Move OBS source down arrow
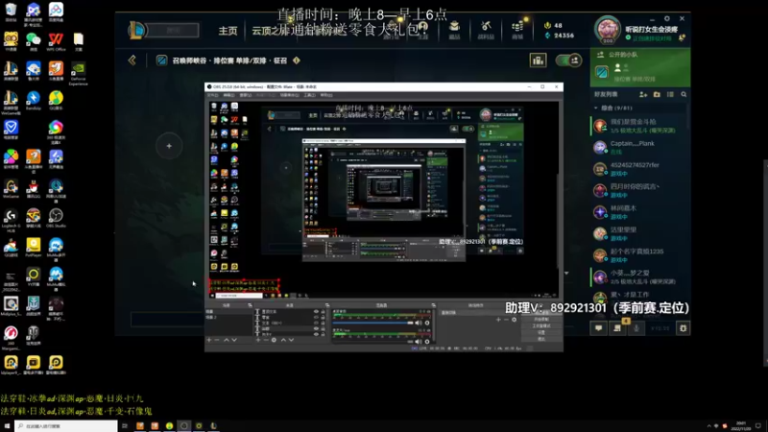The image size is (768, 432). [292, 340]
